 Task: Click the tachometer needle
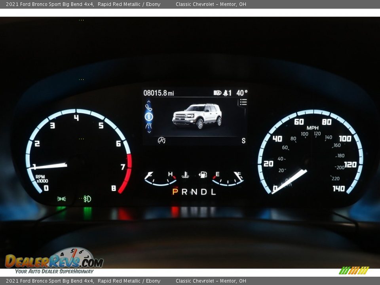pyautogui.click(x=48, y=166)
